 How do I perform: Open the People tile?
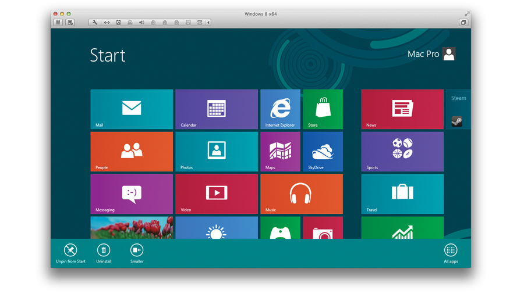pyautogui.click(x=132, y=151)
